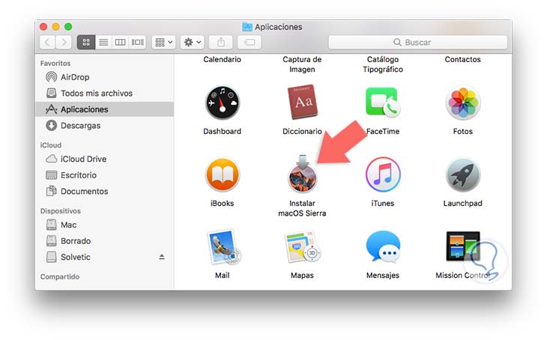Click the Buscar search field
This screenshot has width=547, height=340.
click(418, 42)
